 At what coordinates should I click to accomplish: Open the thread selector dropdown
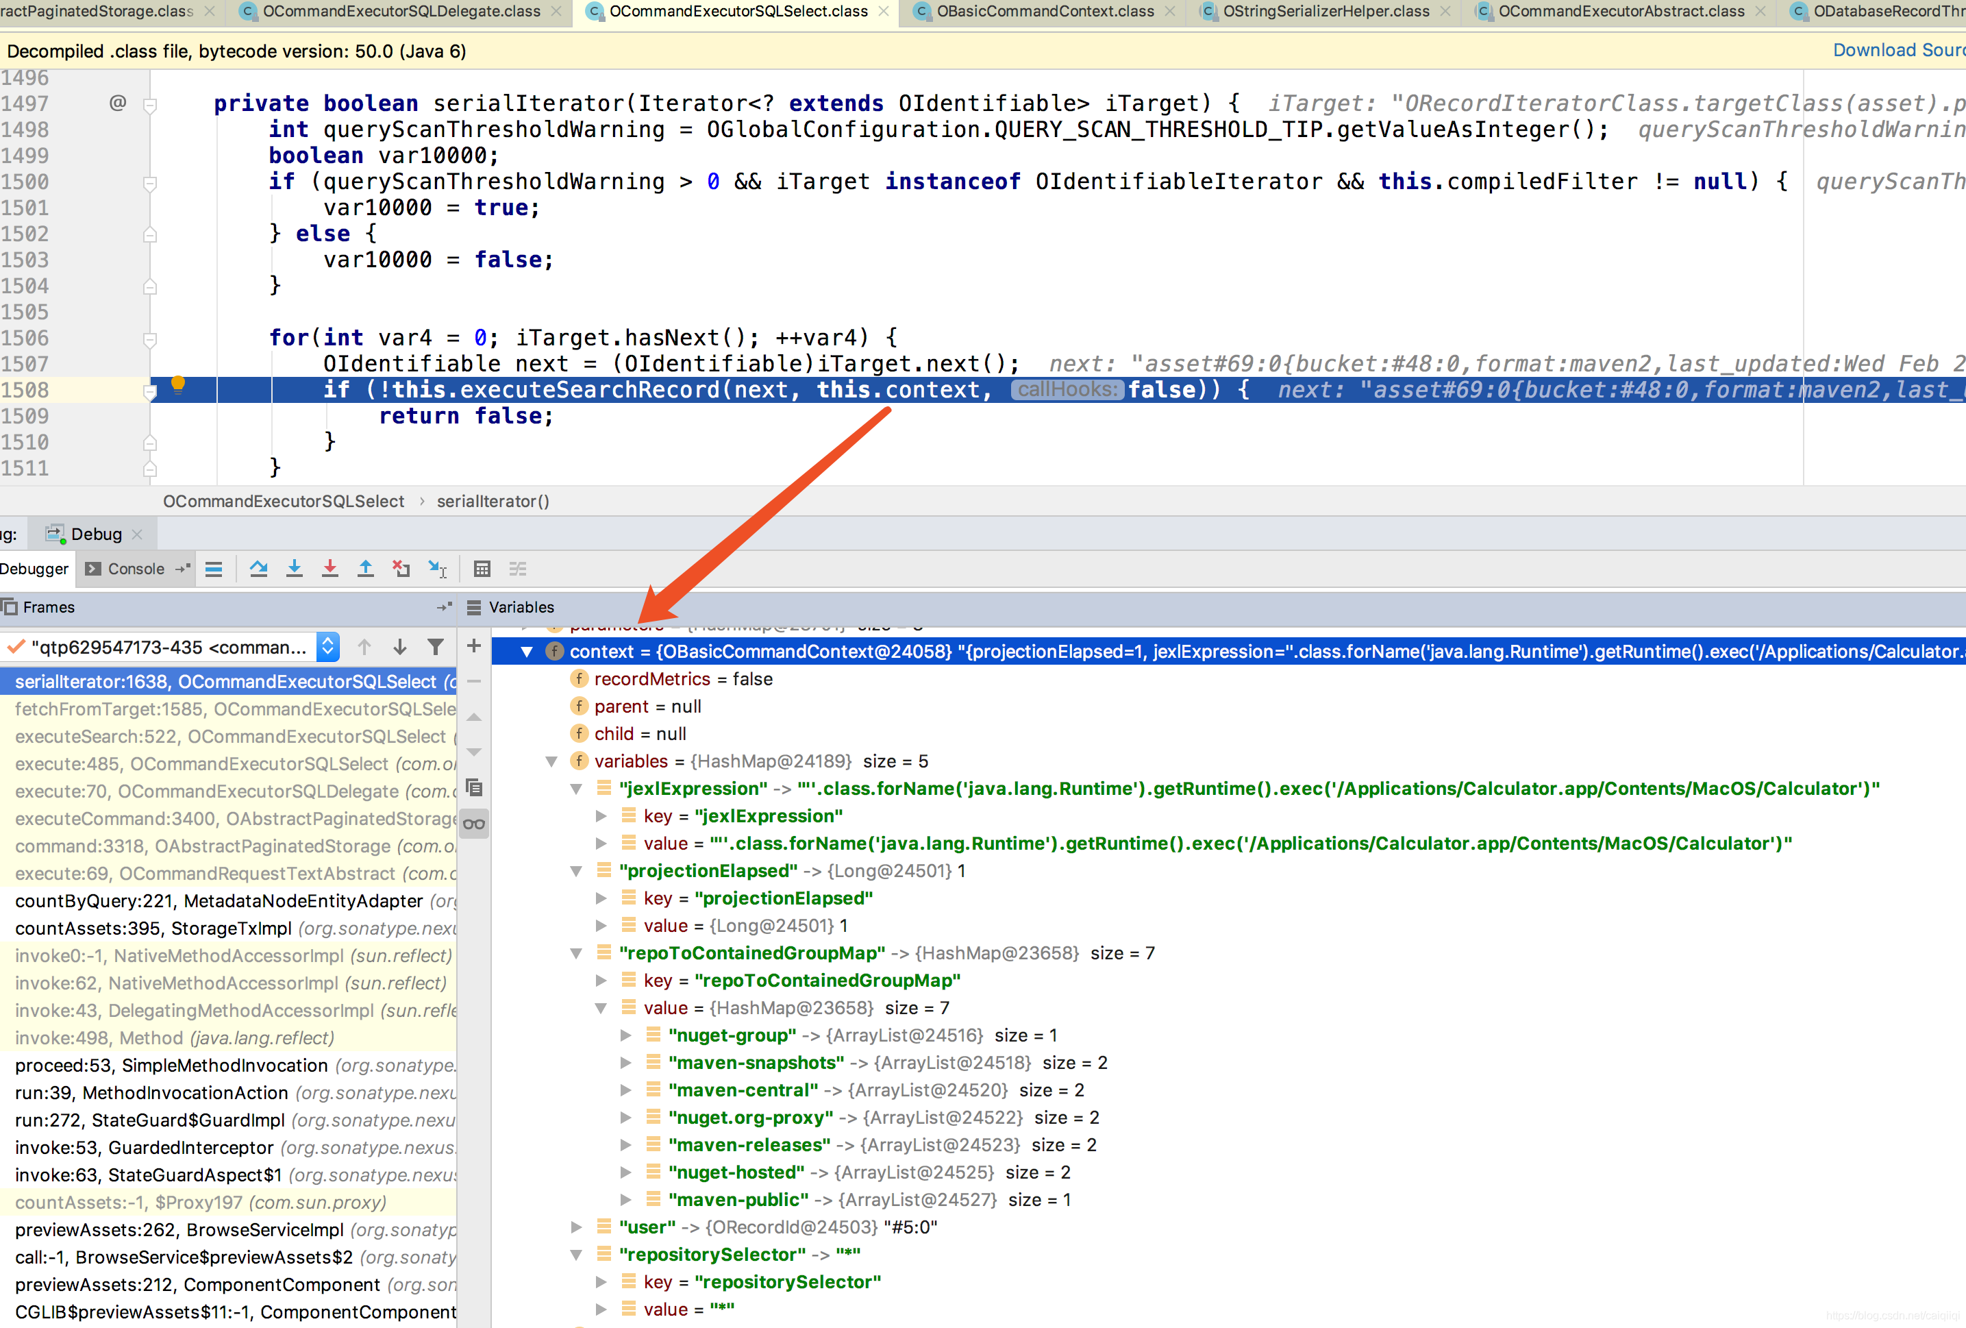tap(327, 648)
